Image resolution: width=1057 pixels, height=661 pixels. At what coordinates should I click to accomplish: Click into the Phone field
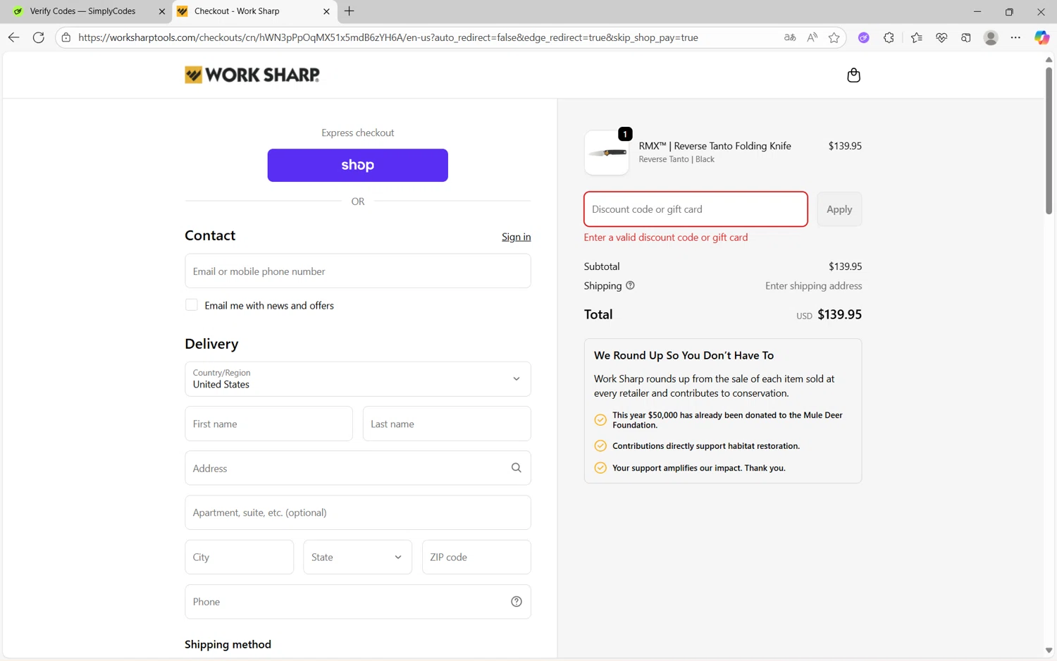(358, 602)
